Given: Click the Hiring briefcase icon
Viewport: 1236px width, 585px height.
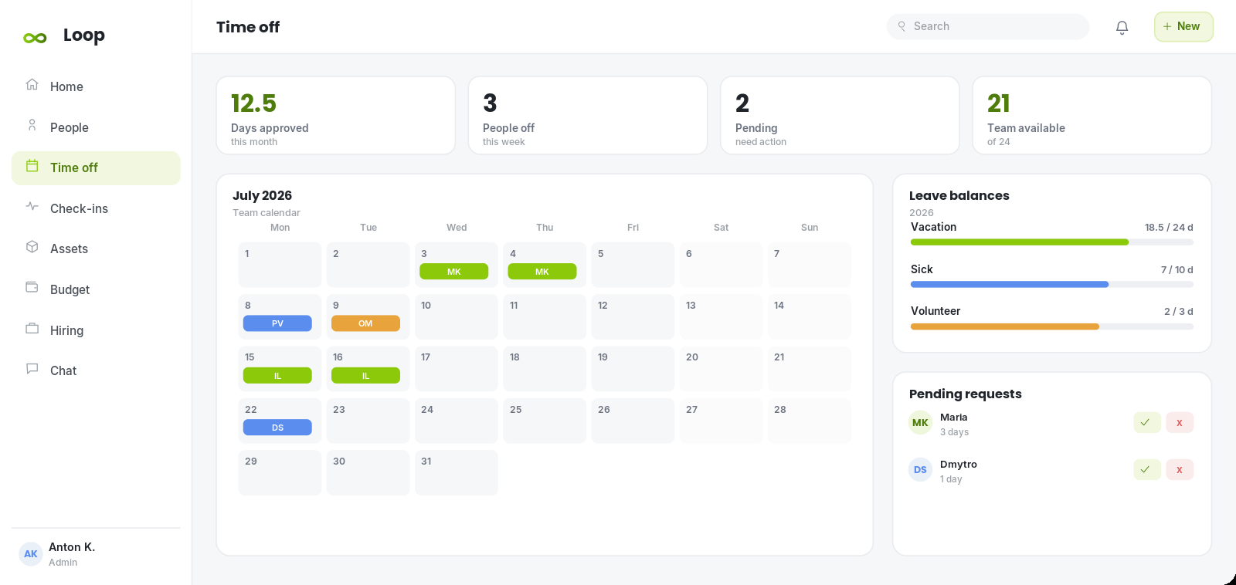Looking at the screenshot, I should (32, 328).
